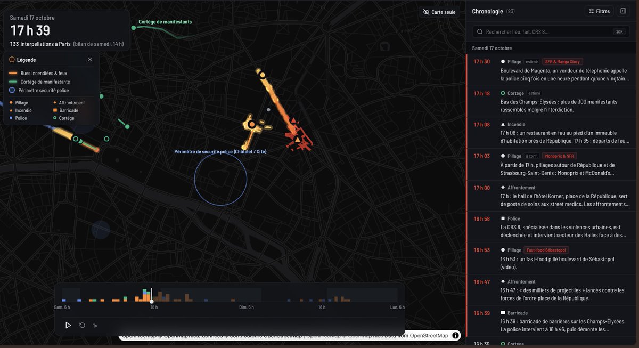Image resolution: width=639 pixels, height=348 pixels.
Task: Click the Rues incendiées & feux legend swatch
Action: tap(13, 73)
